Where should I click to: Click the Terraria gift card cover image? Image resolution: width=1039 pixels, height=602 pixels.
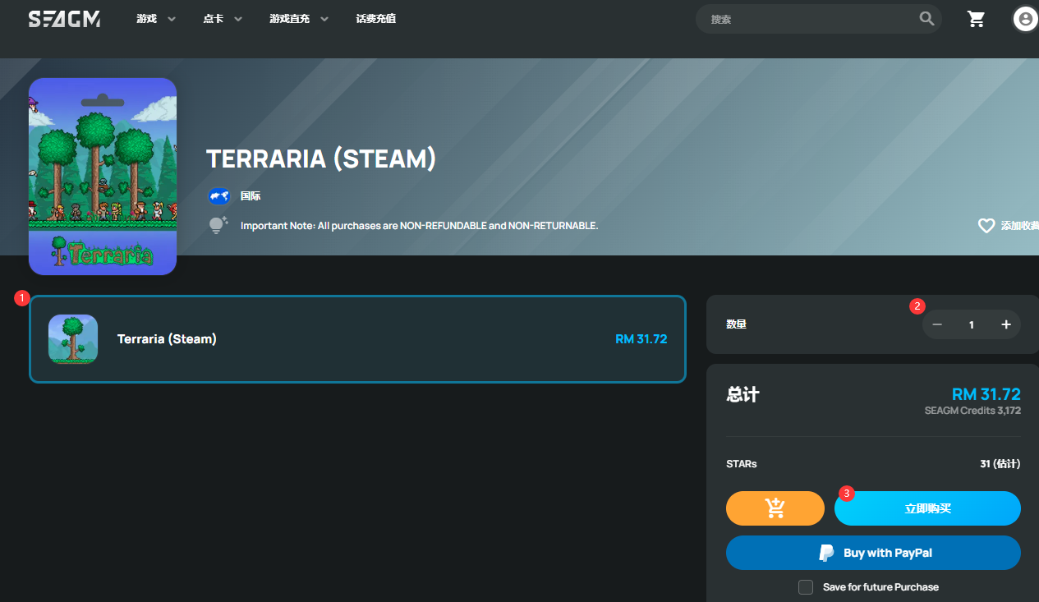pos(103,177)
